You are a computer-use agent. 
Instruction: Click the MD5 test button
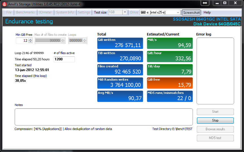215,138
